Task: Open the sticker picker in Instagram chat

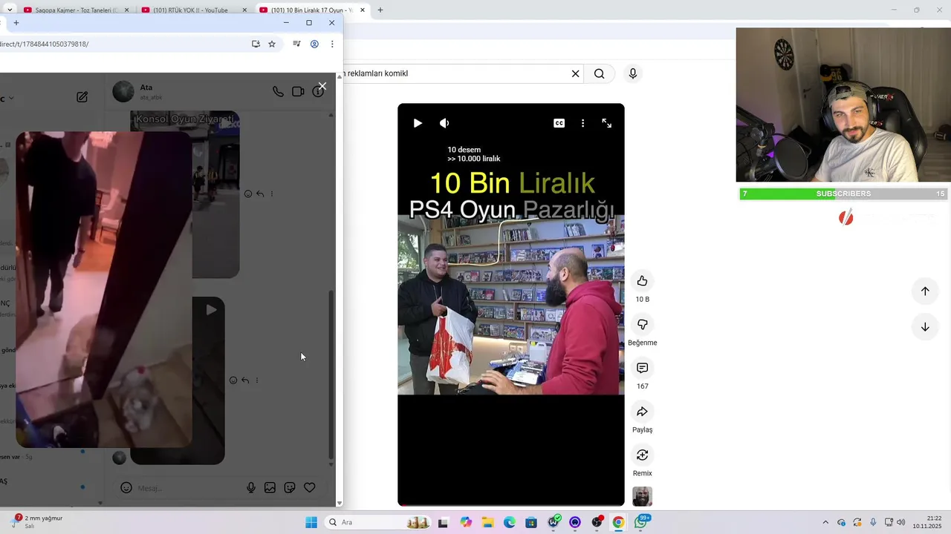Action: tap(290, 487)
